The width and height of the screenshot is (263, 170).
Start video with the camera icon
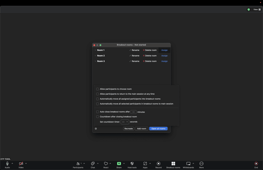[21, 164]
